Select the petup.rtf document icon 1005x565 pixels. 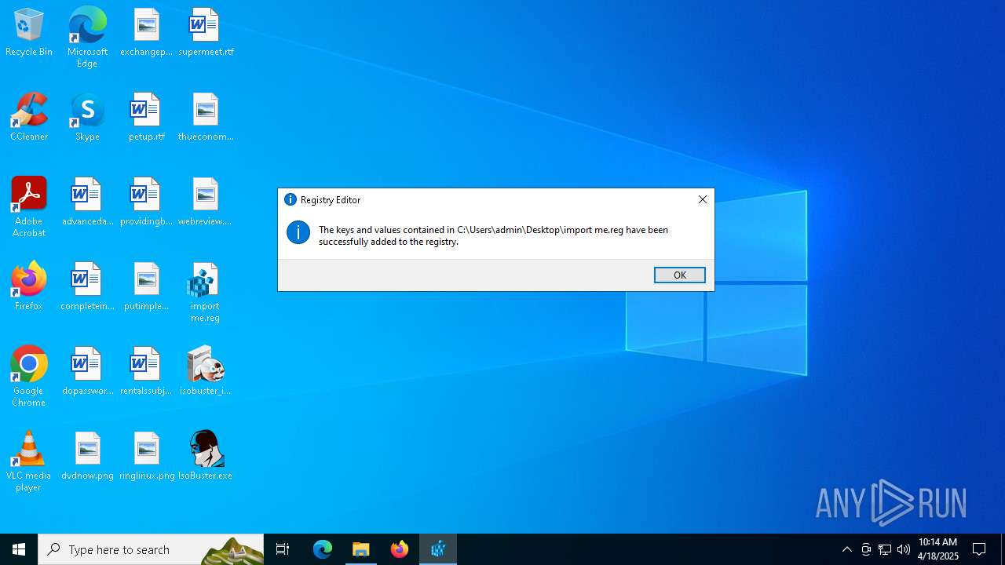click(x=146, y=118)
